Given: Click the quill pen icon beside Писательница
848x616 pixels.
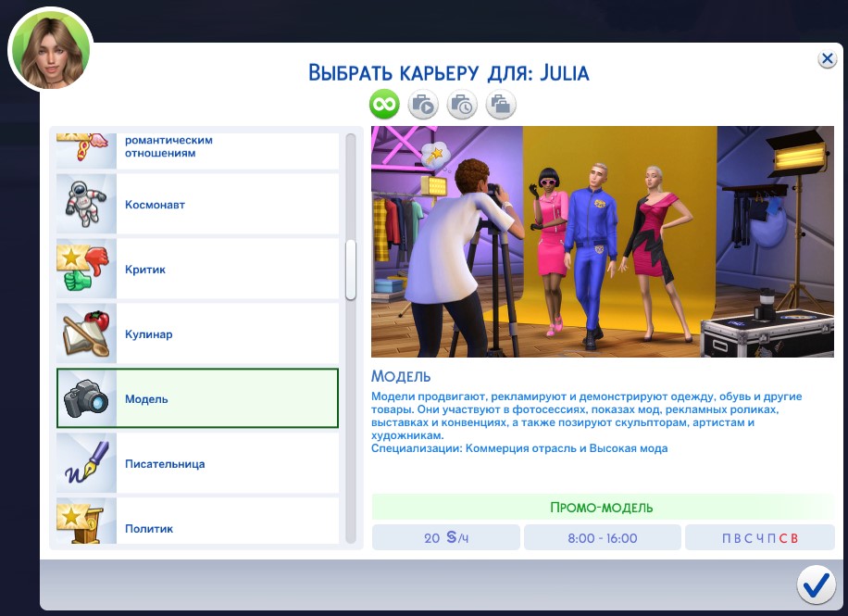Looking at the screenshot, I should (85, 461).
